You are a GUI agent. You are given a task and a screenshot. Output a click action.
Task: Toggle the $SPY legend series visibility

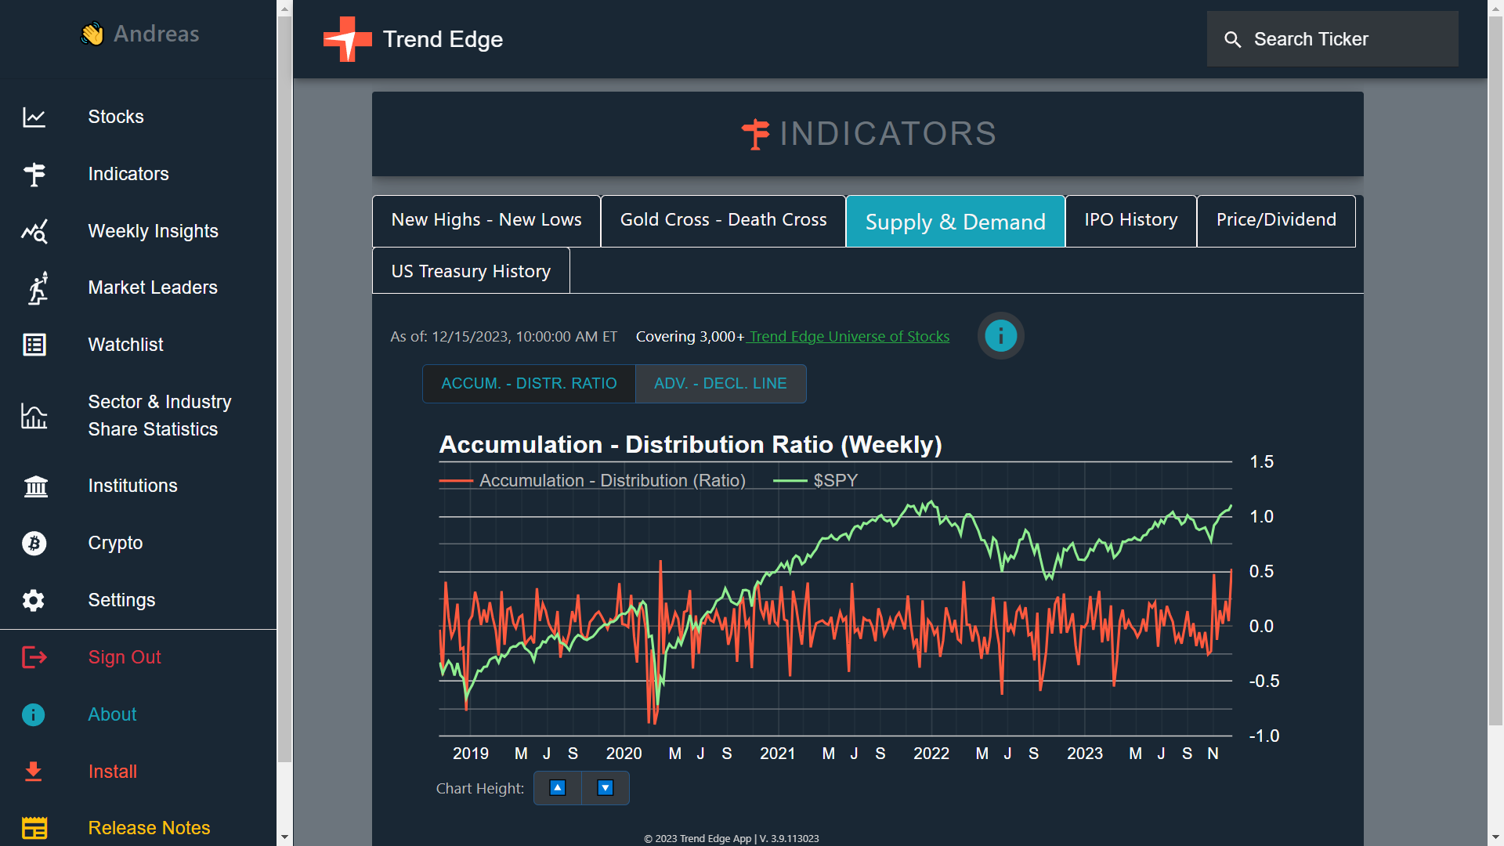[x=833, y=480]
